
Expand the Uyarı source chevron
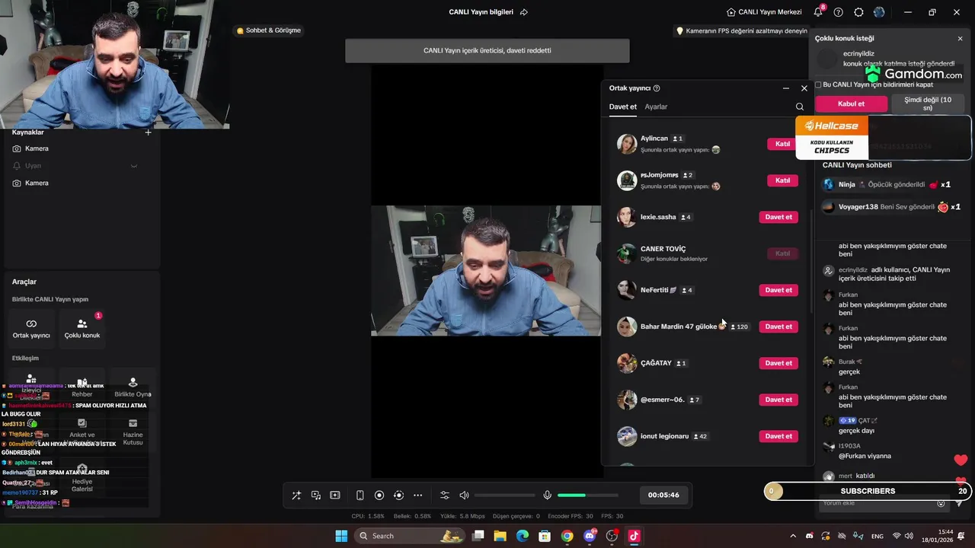point(134,166)
